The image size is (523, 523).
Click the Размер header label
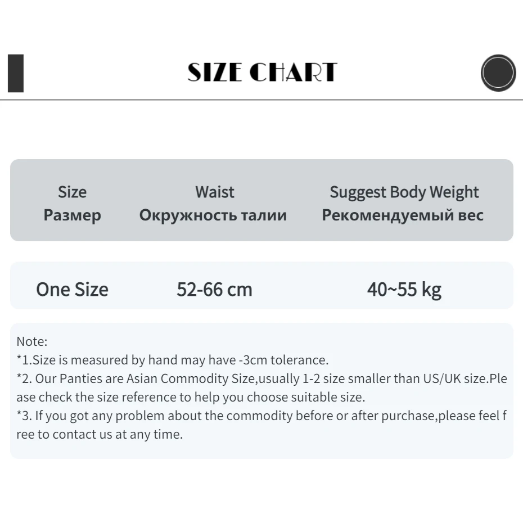pos(72,215)
